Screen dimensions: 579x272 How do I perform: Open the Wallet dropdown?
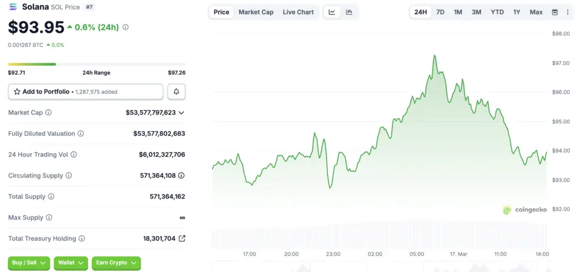click(x=71, y=263)
